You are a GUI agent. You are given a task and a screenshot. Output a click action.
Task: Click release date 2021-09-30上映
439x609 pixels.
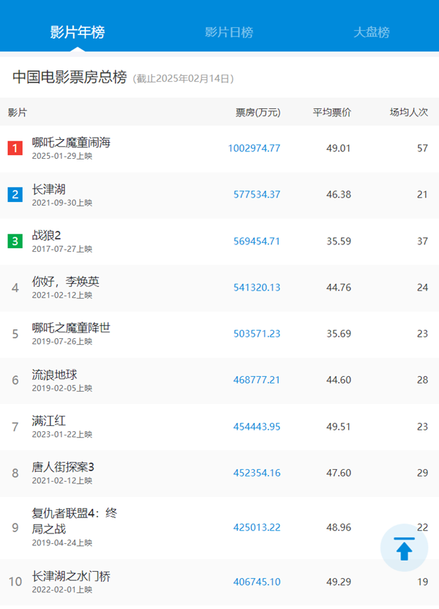62,203
